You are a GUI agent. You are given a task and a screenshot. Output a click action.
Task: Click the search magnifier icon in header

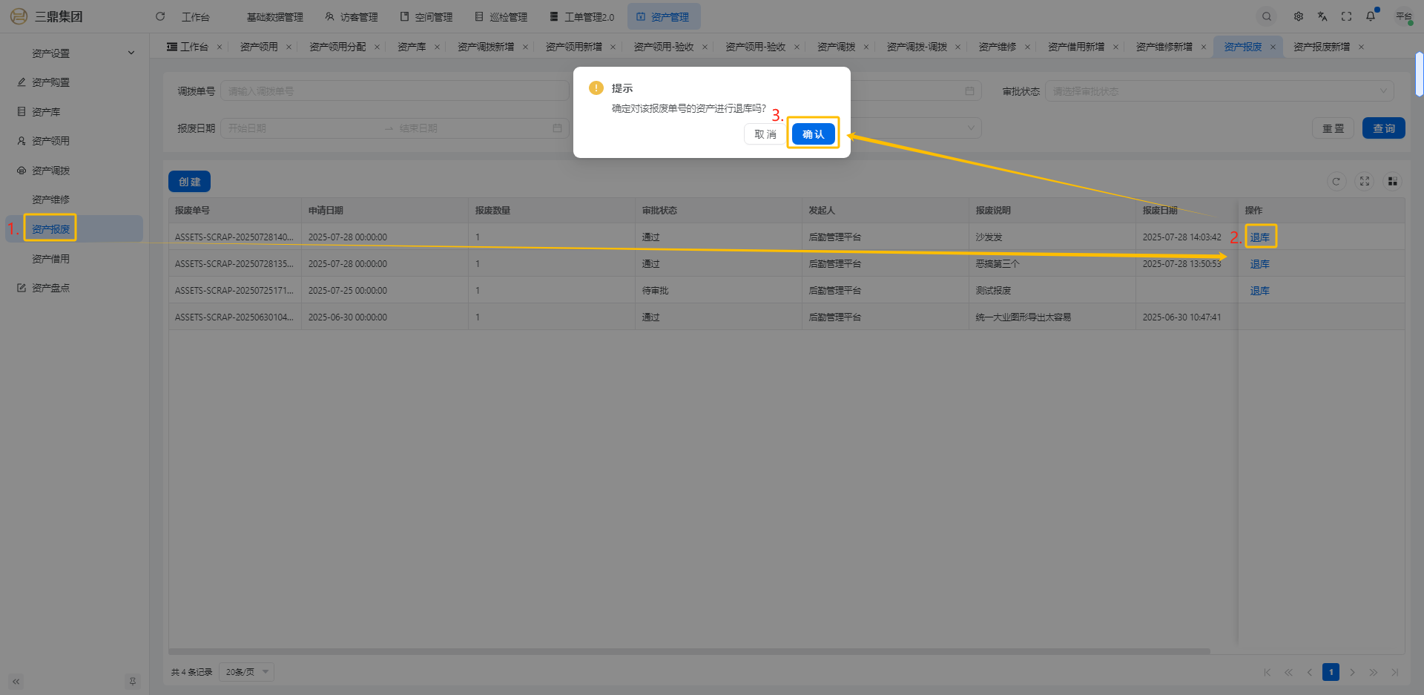tap(1267, 16)
